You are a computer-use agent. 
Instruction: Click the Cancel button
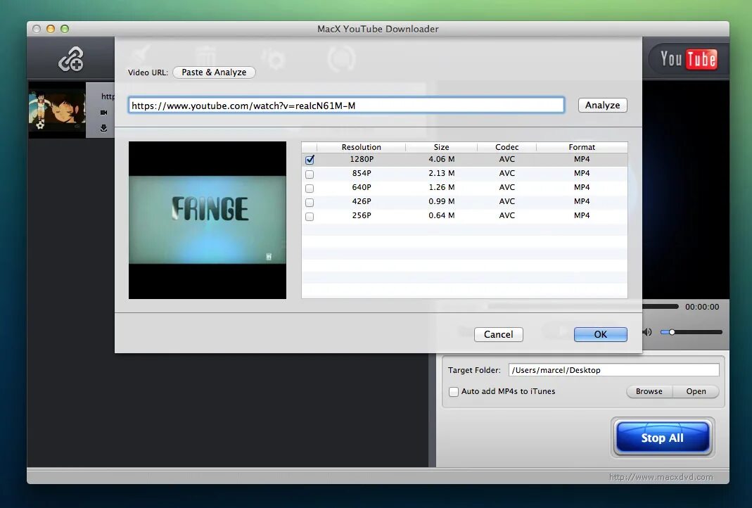pos(498,334)
